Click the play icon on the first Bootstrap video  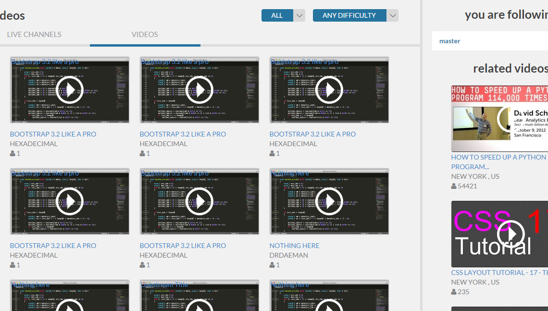(69, 89)
